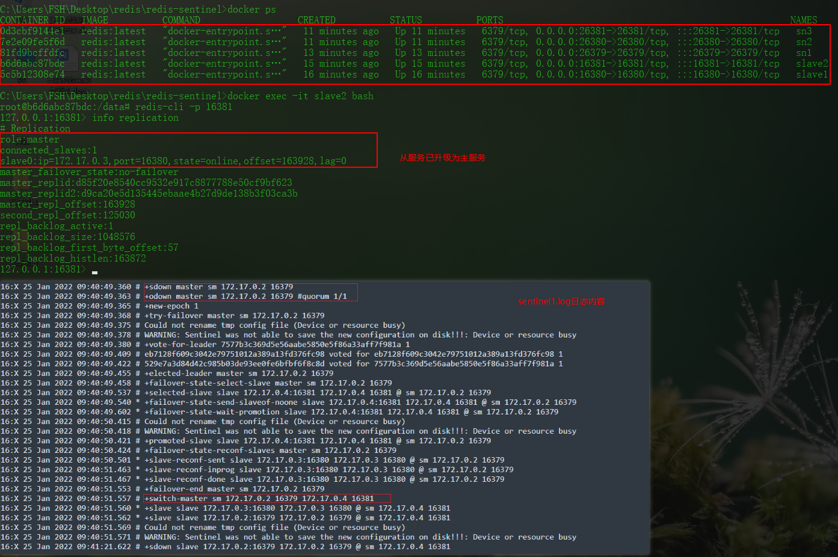Select the "connected_slaves:1" line
The image size is (838, 557).
click(48, 150)
